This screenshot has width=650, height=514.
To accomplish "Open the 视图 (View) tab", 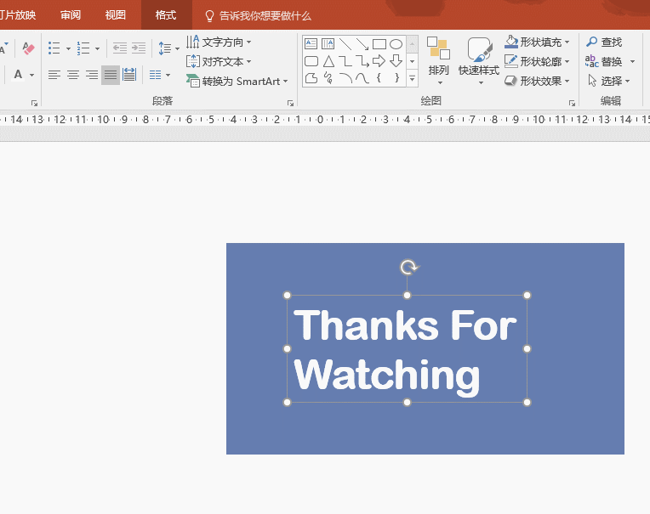I will click(115, 15).
